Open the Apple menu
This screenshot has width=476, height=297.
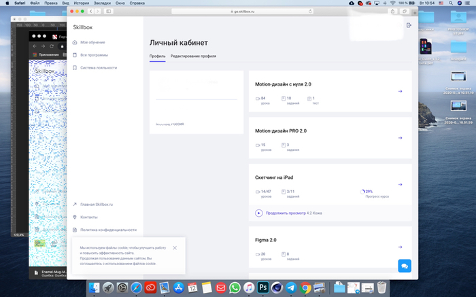[x=7, y=3]
